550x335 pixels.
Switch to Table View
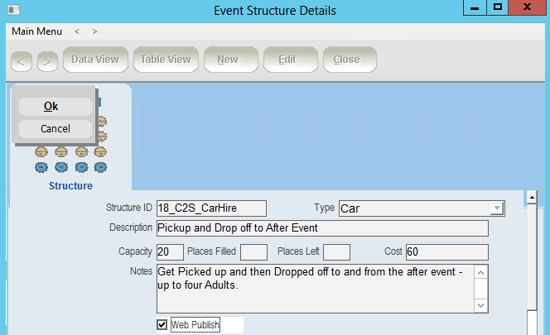pos(166,60)
